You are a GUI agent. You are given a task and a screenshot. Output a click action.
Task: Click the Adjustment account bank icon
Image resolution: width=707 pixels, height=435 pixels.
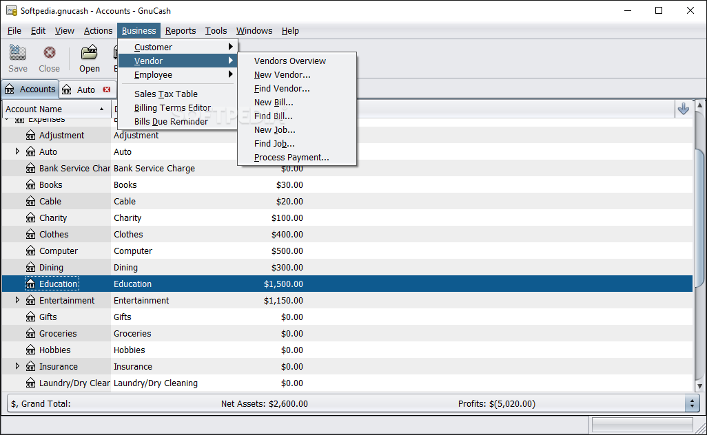coord(30,135)
